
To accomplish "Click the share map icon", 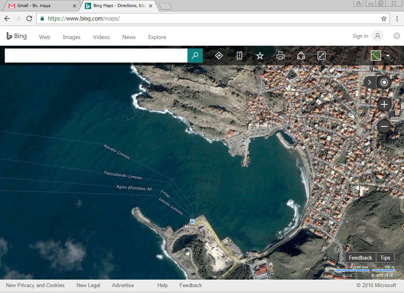I will point(301,56).
